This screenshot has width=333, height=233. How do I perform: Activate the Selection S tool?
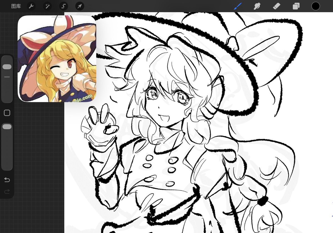[64, 6]
